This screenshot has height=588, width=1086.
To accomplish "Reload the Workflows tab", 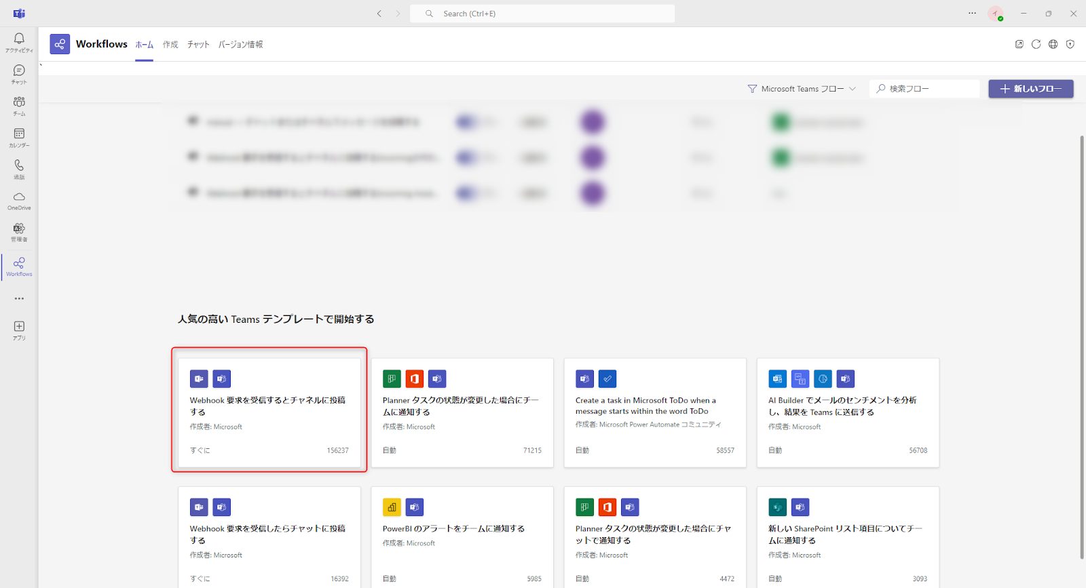I will pyautogui.click(x=1036, y=44).
